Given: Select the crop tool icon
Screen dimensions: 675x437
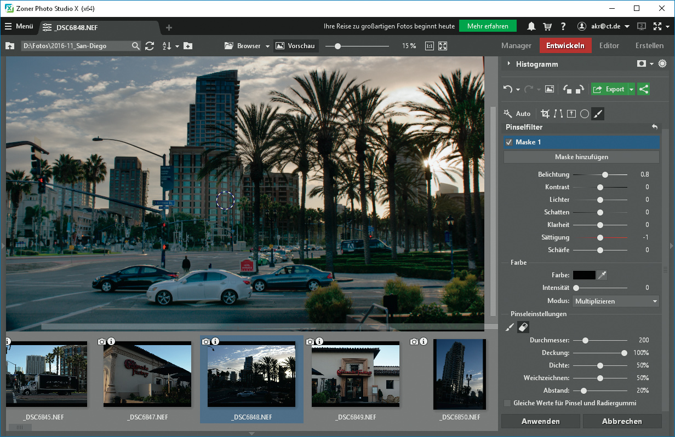Looking at the screenshot, I should point(545,114).
